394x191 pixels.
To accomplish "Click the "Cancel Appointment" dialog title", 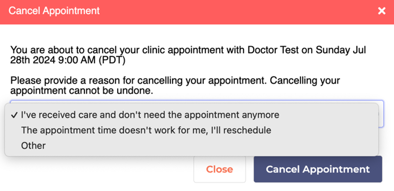I will (x=54, y=11).
